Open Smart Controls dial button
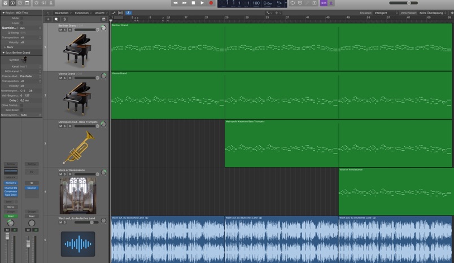Viewport: 454px width, 263px height. pos(37,3)
